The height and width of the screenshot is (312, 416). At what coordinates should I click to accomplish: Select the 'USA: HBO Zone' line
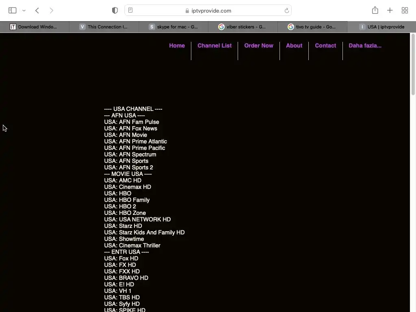click(125, 213)
